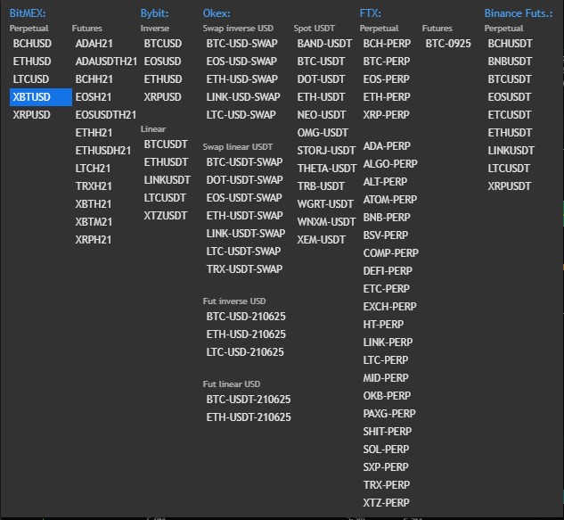
Task: Choose ETH-USDT-210625 on Okex
Action: tap(249, 417)
